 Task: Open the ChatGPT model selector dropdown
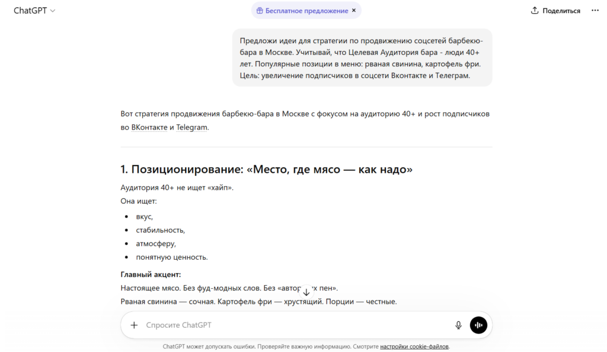click(x=34, y=11)
